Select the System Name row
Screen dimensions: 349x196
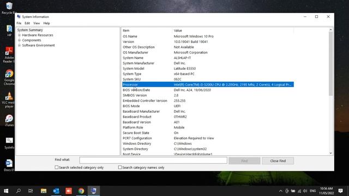[x=208, y=58]
